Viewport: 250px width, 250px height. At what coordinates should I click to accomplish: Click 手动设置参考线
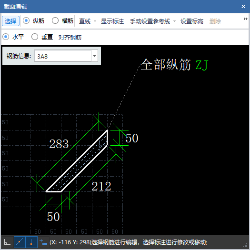point(150,21)
